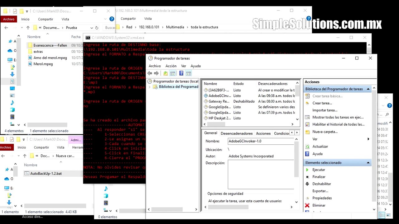
Task: Click Importar tarea... action link
Action: pos(324,110)
